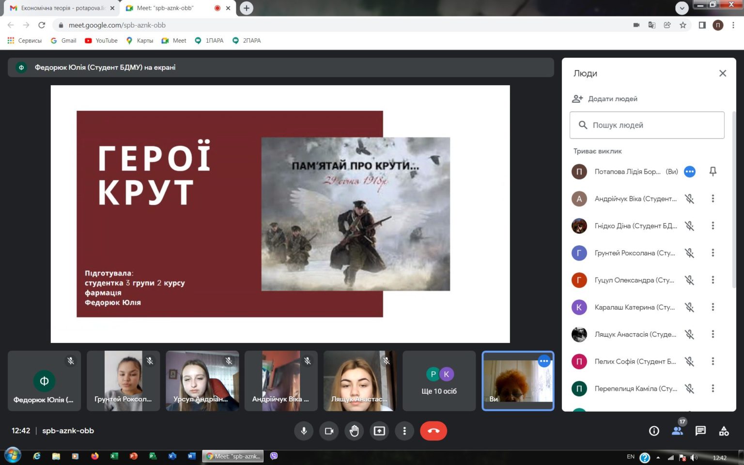Raise hand with the hand icon

tap(354, 431)
